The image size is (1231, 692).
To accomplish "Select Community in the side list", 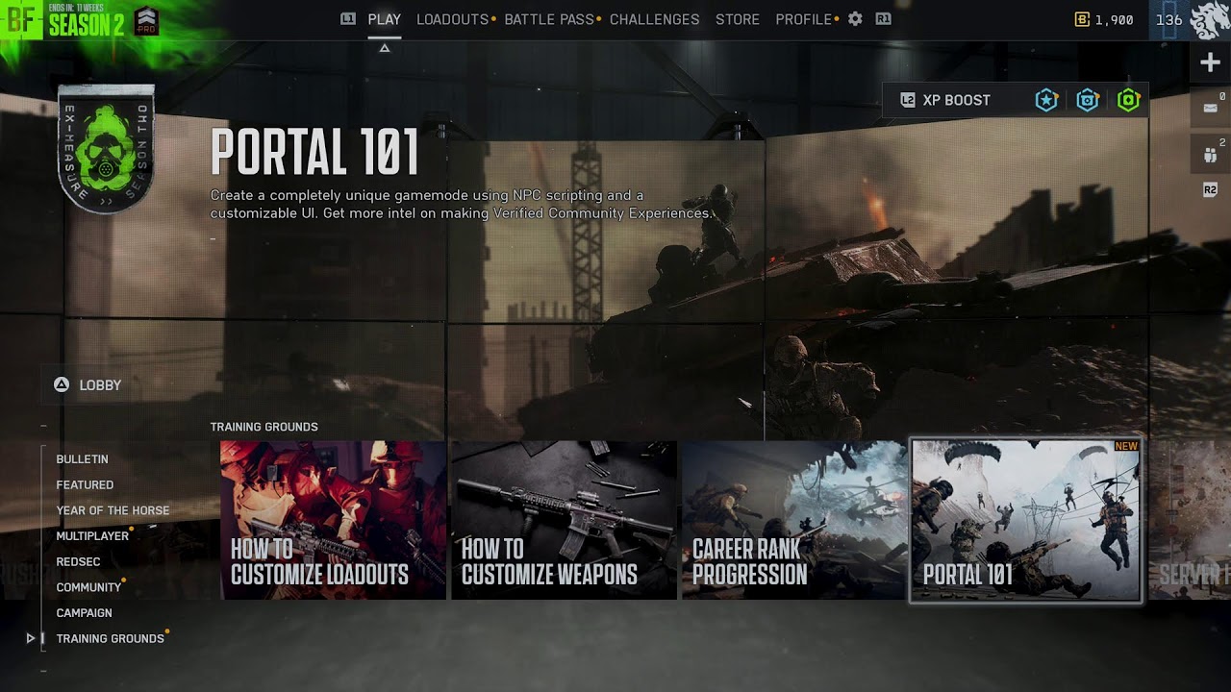I will pyautogui.click(x=88, y=587).
